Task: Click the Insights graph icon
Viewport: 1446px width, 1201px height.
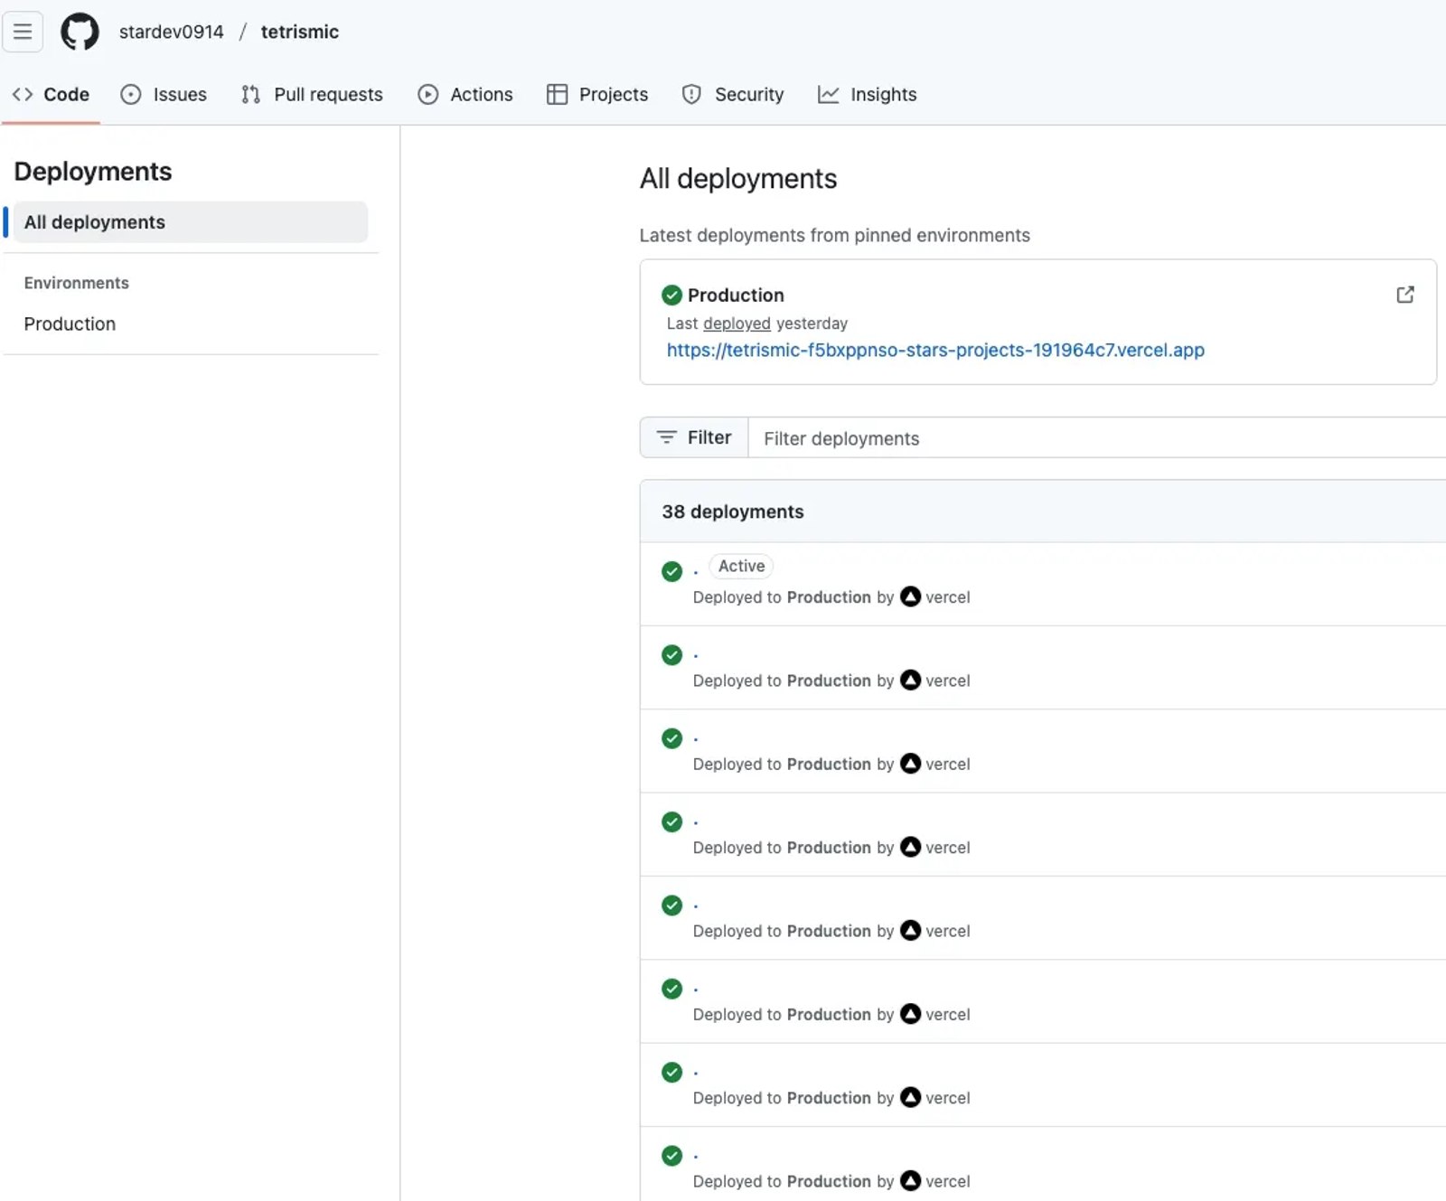Action: [x=828, y=94]
